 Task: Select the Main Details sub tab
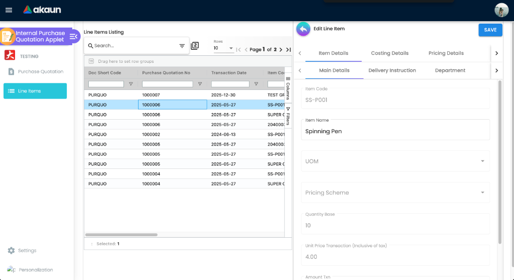(334, 70)
